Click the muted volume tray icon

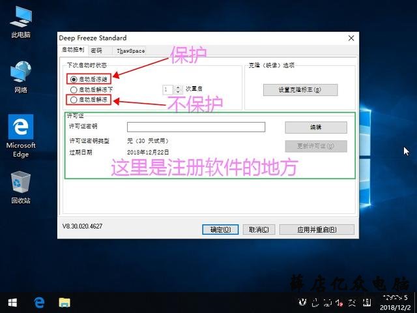coord(339,302)
